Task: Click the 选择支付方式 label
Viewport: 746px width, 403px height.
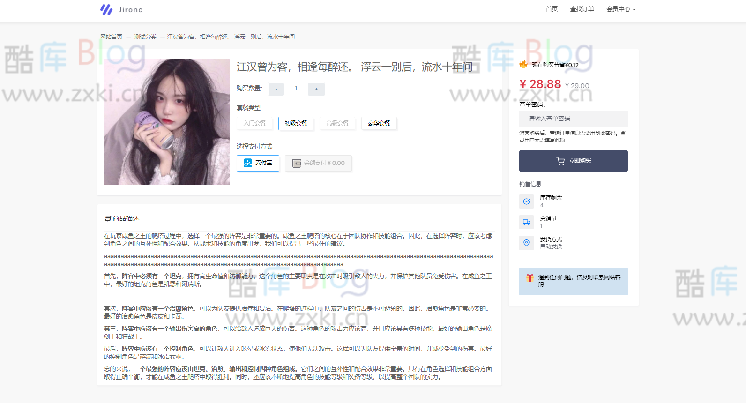Action: pos(254,147)
